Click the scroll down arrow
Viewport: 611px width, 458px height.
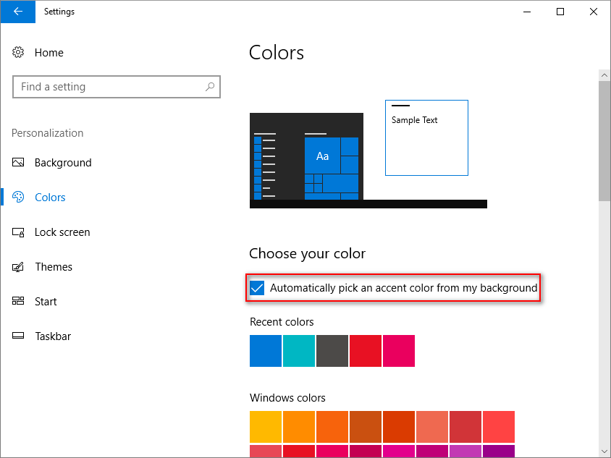(604, 451)
